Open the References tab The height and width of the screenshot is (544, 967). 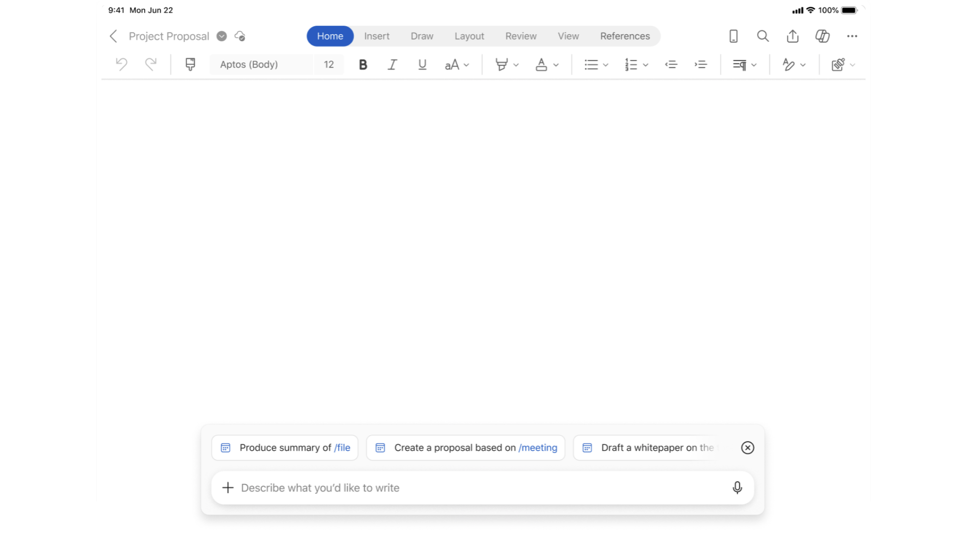[x=625, y=36]
